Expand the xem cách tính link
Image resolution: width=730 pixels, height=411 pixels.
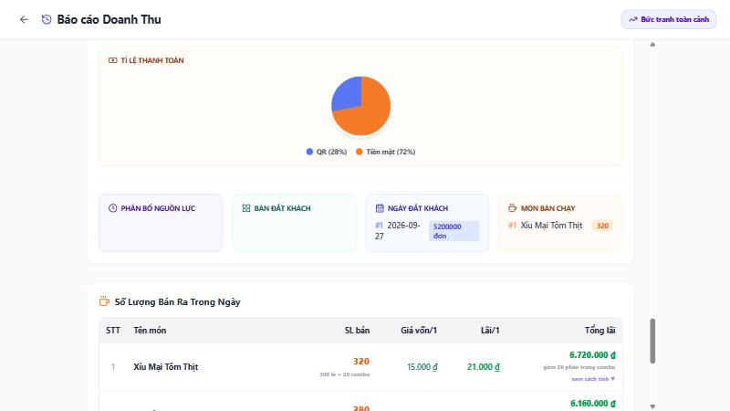[x=593, y=379]
